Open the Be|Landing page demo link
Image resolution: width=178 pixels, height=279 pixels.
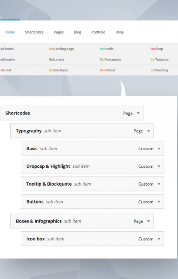click(x=61, y=49)
